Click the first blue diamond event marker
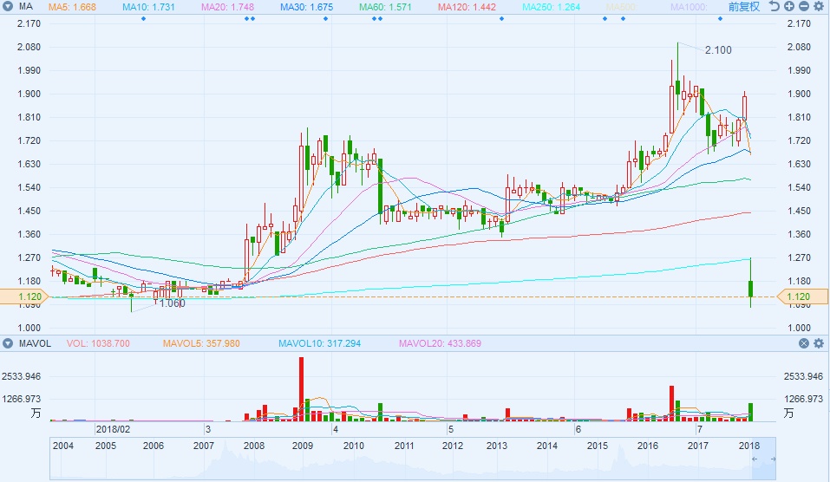 click(x=143, y=18)
